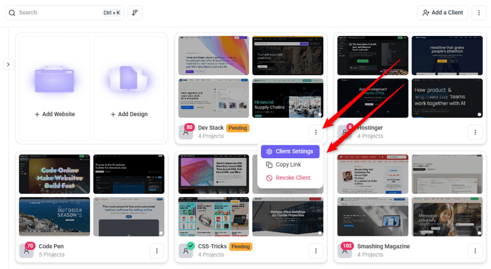Open the Financial Supply Chains thumbnail
491x269 pixels.
[x=288, y=98]
